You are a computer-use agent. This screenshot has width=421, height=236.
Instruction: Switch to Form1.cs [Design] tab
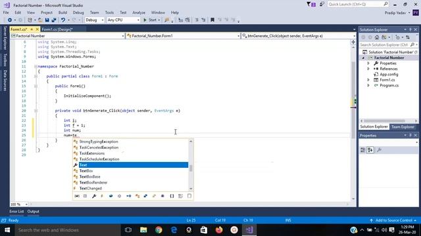[57, 29]
